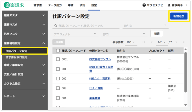Screen dimensions: 192x112
Task: Click the 検索 button
Action: tap(157, 33)
